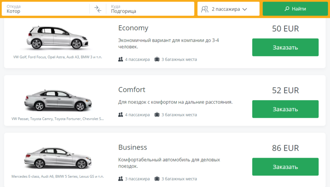The image size is (330, 187).
Task: Order the Business car for 86 EUR
Action: coord(285,166)
